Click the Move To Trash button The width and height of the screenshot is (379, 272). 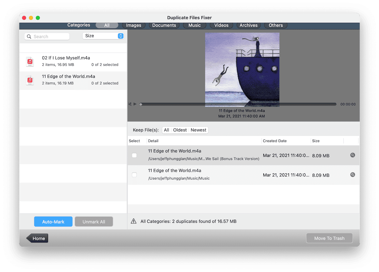[x=329, y=238]
